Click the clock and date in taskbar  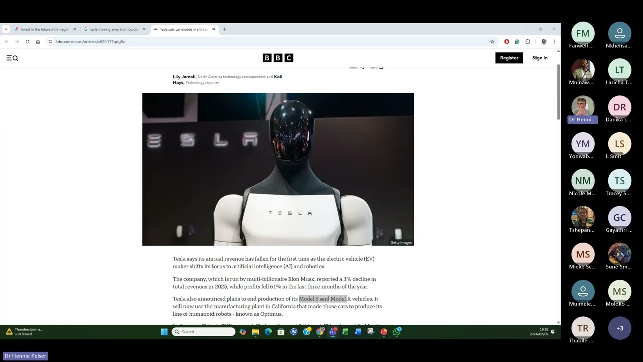(x=540, y=332)
